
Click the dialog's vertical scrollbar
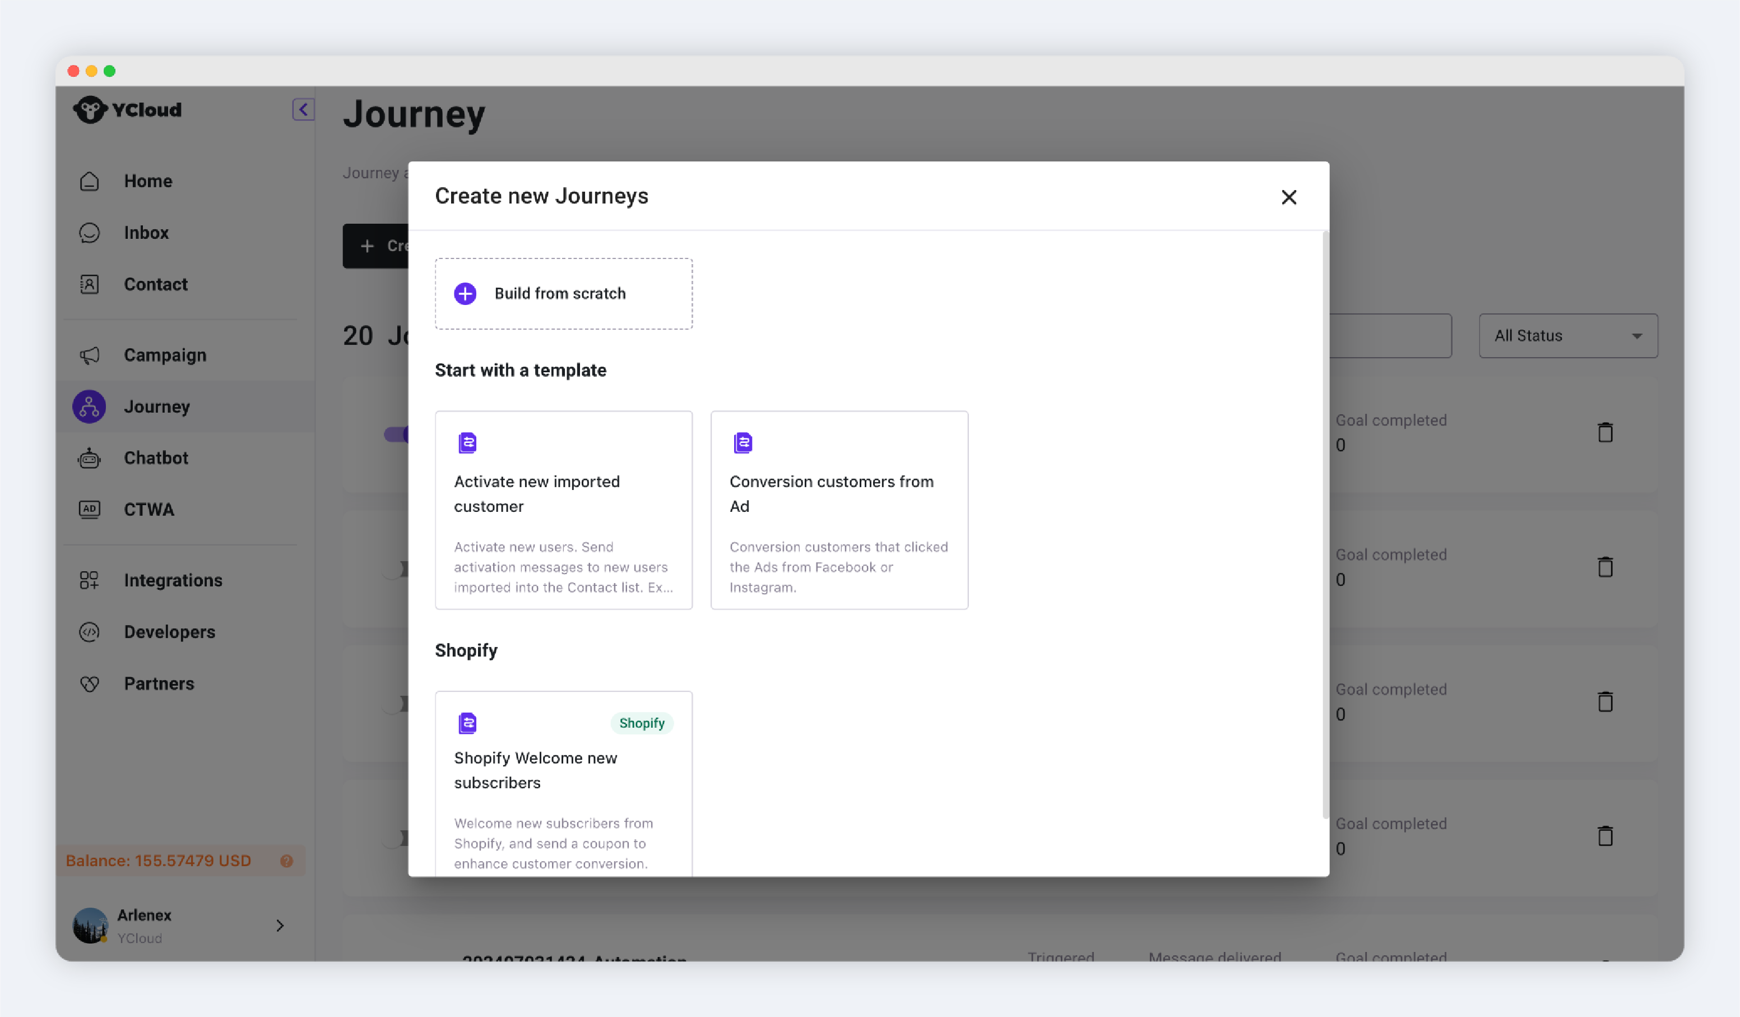pyautogui.click(x=1325, y=525)
